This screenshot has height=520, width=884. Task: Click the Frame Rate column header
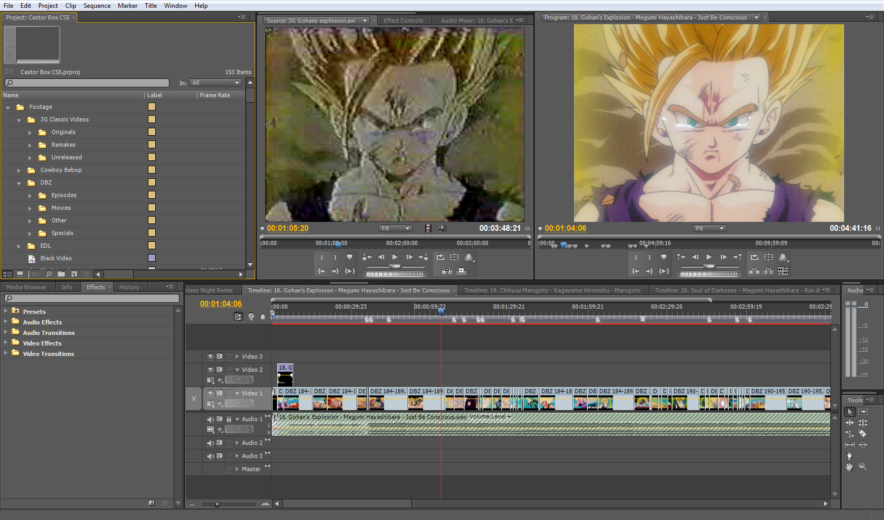pos(215,95)
